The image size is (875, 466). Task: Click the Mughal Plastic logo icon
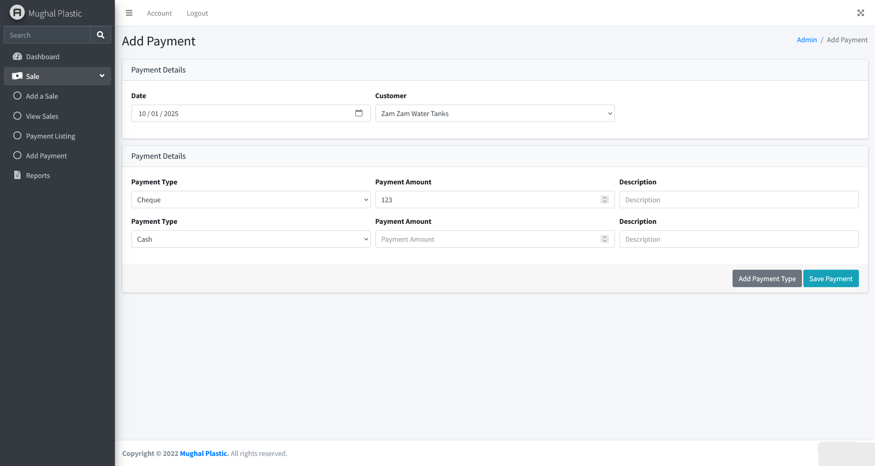[x=17, y=13]
